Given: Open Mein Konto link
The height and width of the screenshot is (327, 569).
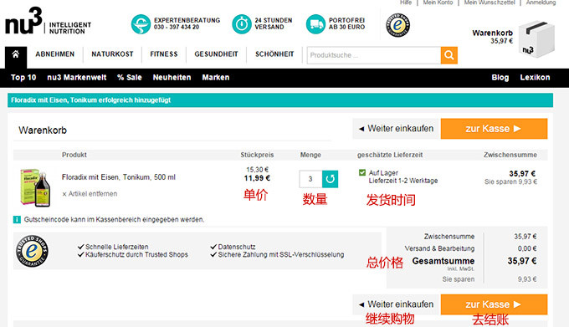Looking at the screenshot, I should click(438, 3).
